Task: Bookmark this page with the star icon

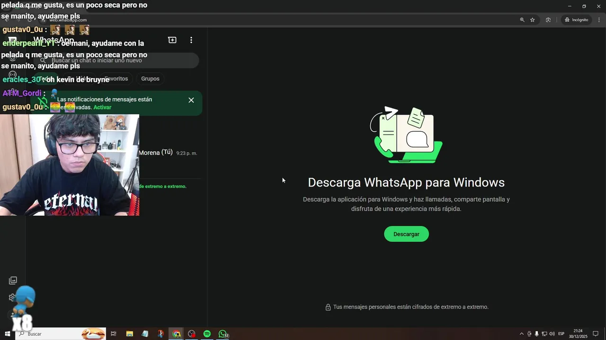Action: pyautogui.click(x=533, y=20)
